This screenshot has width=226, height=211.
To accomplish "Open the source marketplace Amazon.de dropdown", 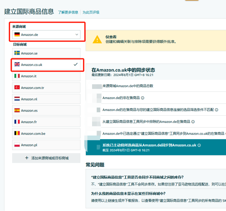I will (x=46, y=35).
